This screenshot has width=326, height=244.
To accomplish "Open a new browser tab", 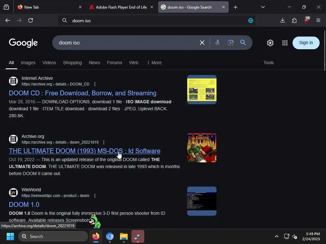I will [x=235, y=7].
